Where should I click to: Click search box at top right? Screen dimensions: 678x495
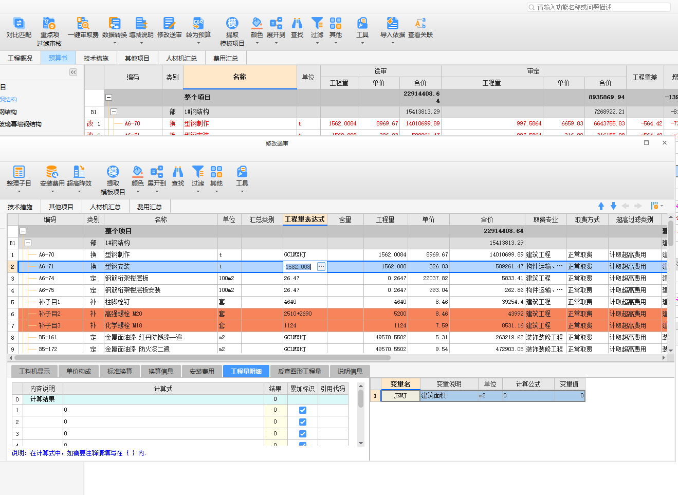pos(599,7)
